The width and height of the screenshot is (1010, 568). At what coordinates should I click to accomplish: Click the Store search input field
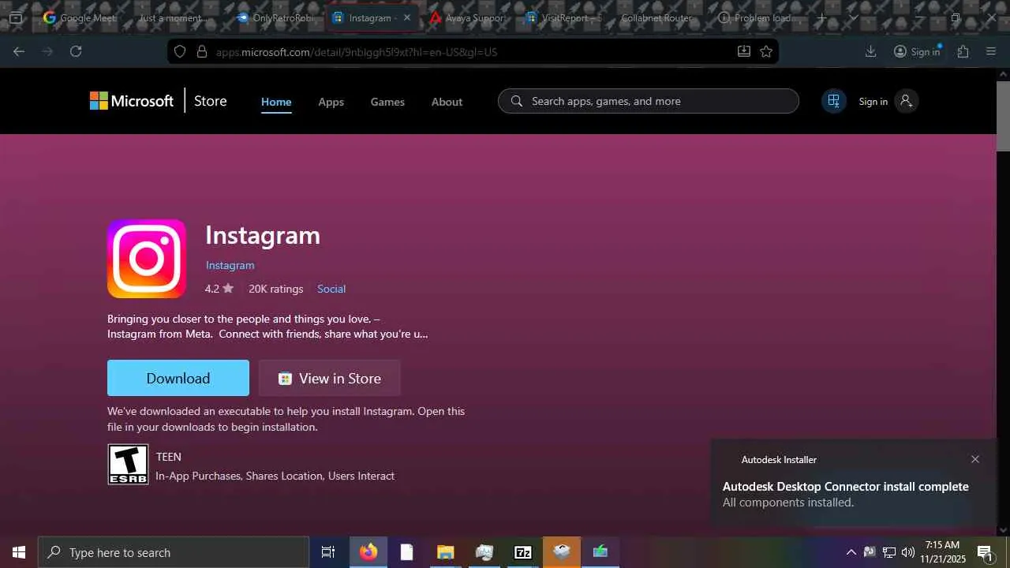tap(649, 101)
